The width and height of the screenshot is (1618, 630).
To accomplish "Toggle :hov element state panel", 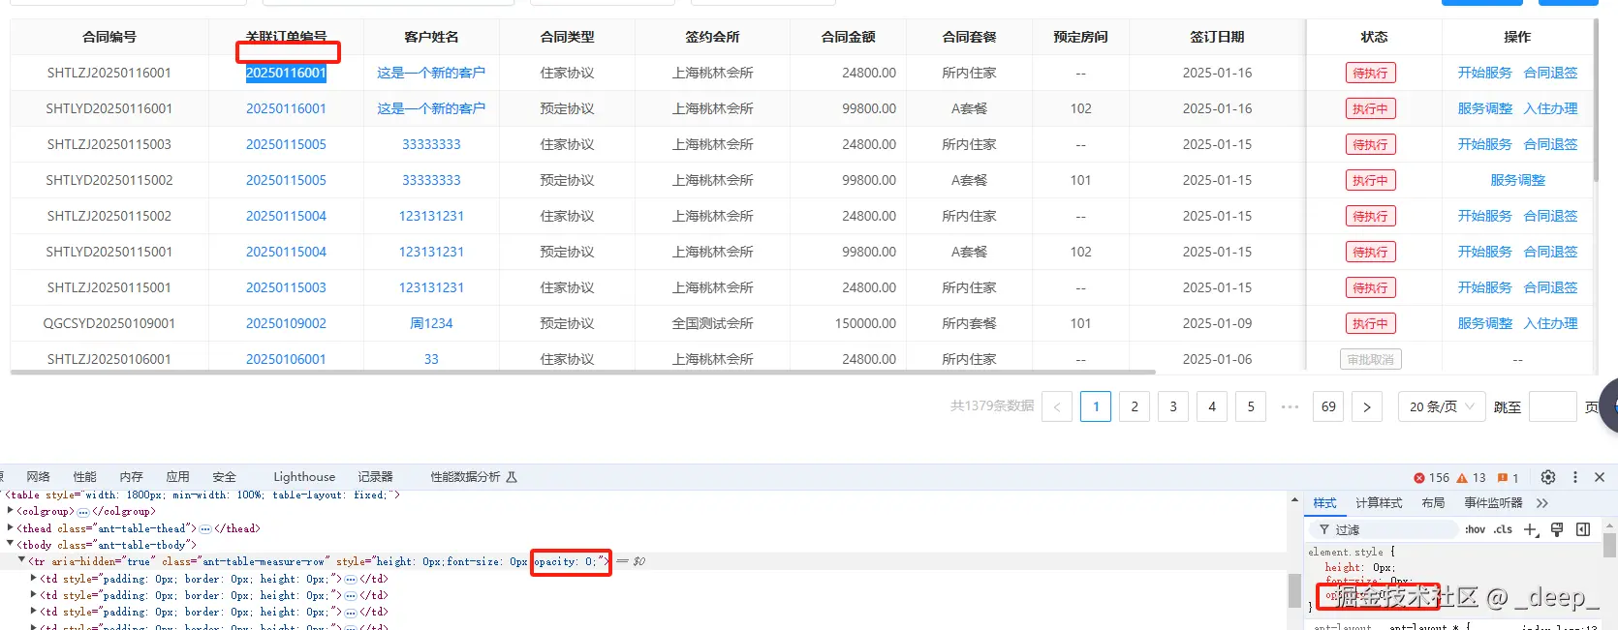I will click(1475, 529).
